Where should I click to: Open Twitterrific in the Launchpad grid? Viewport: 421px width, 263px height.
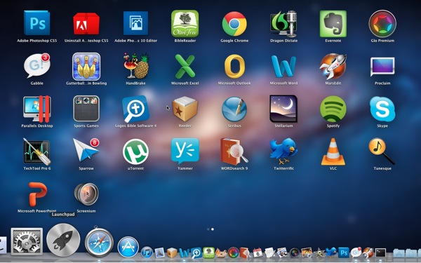point(283,151)
